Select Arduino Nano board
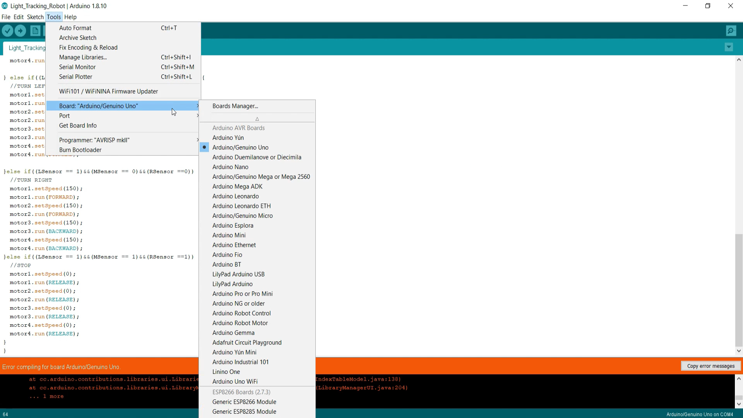 (257, 167)
